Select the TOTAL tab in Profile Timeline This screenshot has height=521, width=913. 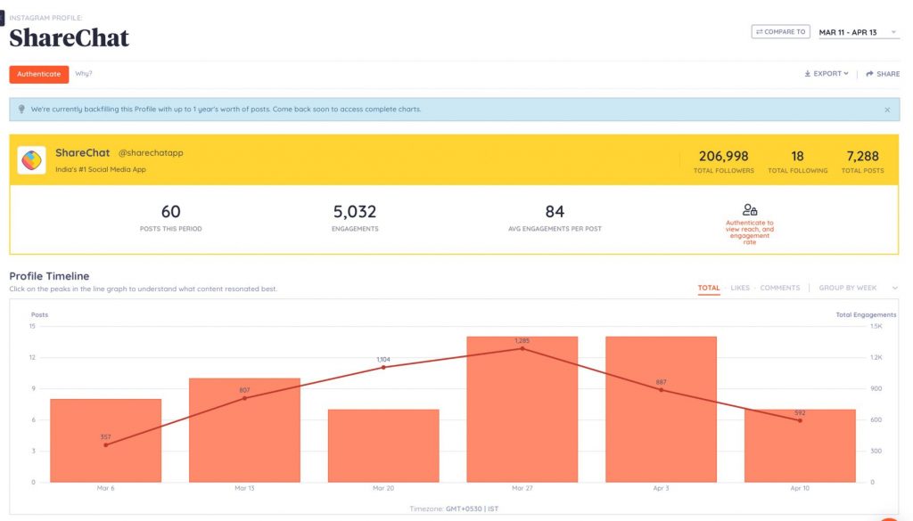tap(709, 288)
